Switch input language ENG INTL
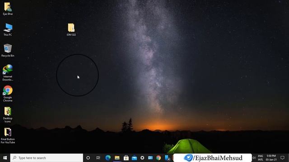The height and width of the screenshot is (162, 289). [x=261, y=158]
